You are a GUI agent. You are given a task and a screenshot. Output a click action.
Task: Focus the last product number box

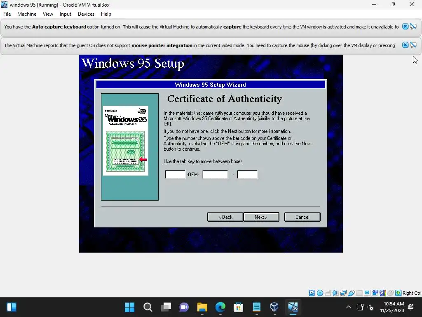247,175
